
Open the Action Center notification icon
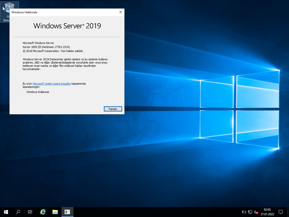[281, 212]
